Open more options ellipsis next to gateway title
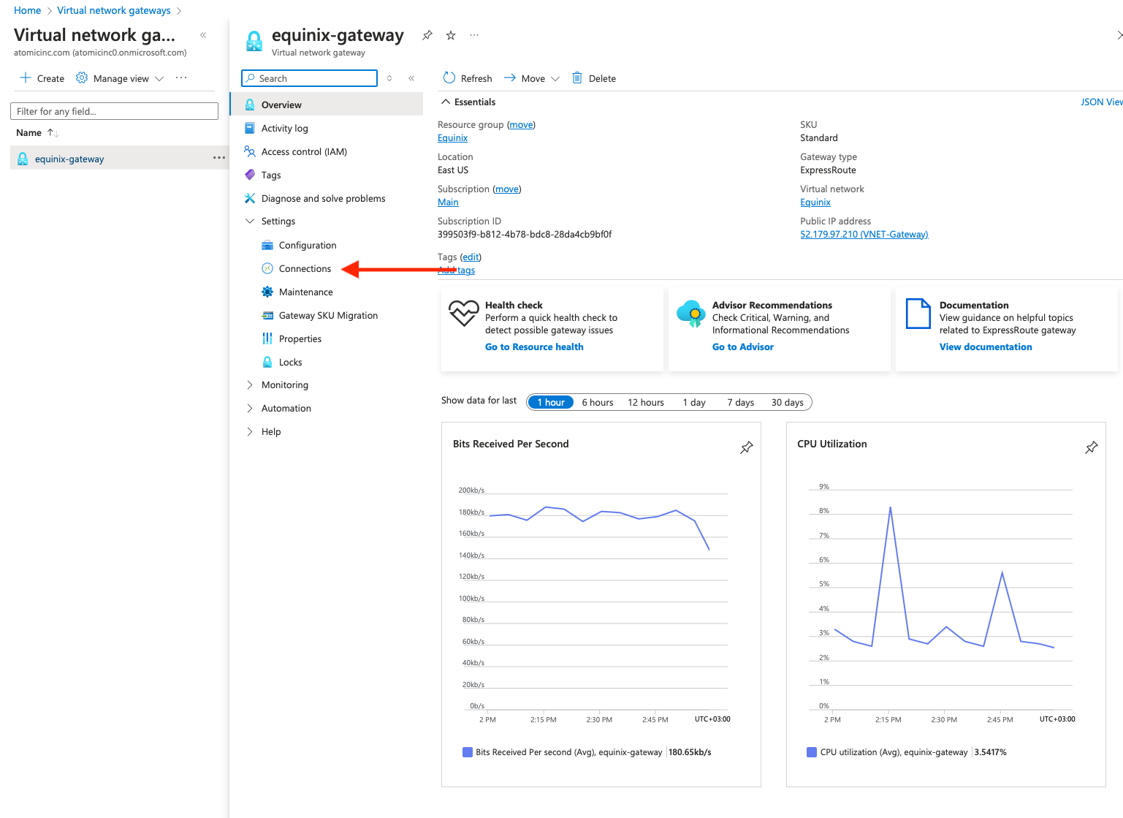The height and width of the screenshot is (818, 1123). 474,35
